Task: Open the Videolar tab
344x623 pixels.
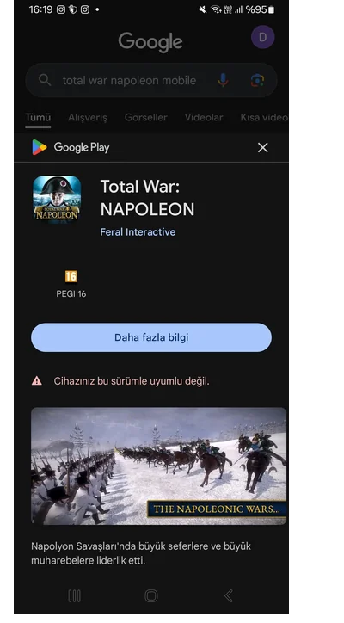Action: (x=203, y=118)
